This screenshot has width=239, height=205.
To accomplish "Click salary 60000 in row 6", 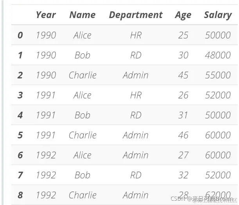I will coord(218,155).
